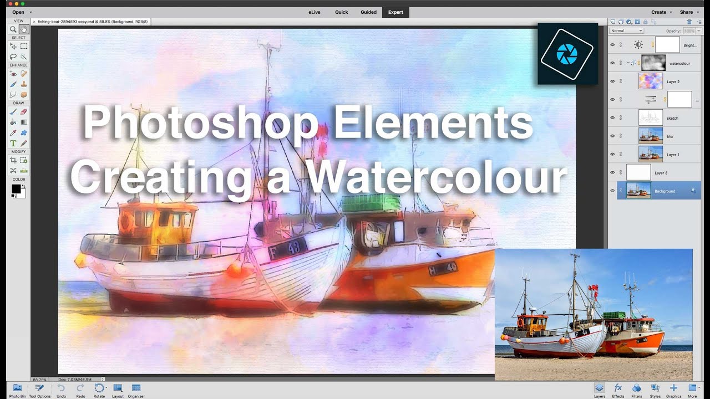Viewport: 710px width, 399px height.
Task: Open the Create dropdown menu
Action: [661, 12]
